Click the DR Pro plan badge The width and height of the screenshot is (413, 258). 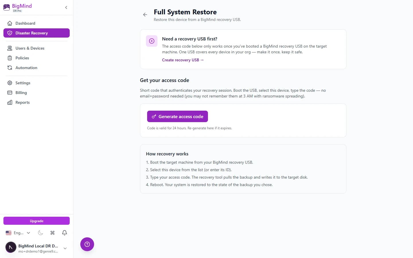(x=17, y=11)
